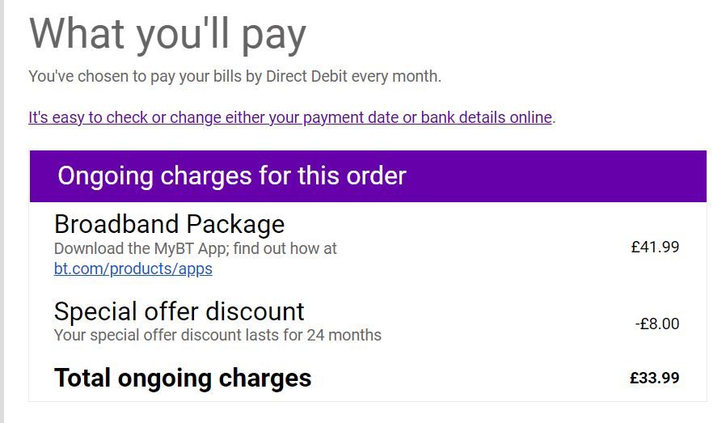Image resolution: width=726 pixels, height=423 pixels.
Task: Click the bold Total ongoing charges label
Action: pyautogui.click(x=182, y=378)
